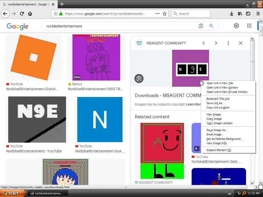Select Save Image As...
263x197 pixels.
coord(217,130)
